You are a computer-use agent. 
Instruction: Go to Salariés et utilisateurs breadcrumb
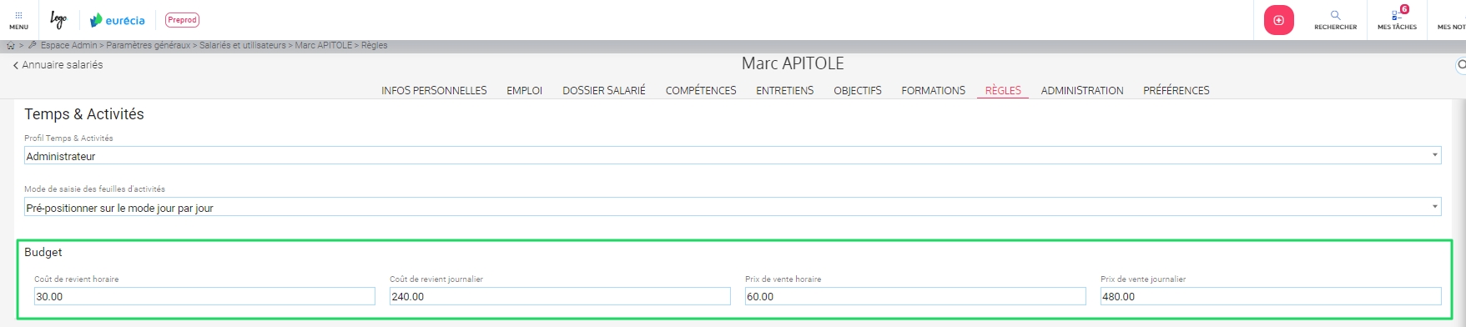coord(242,45)
